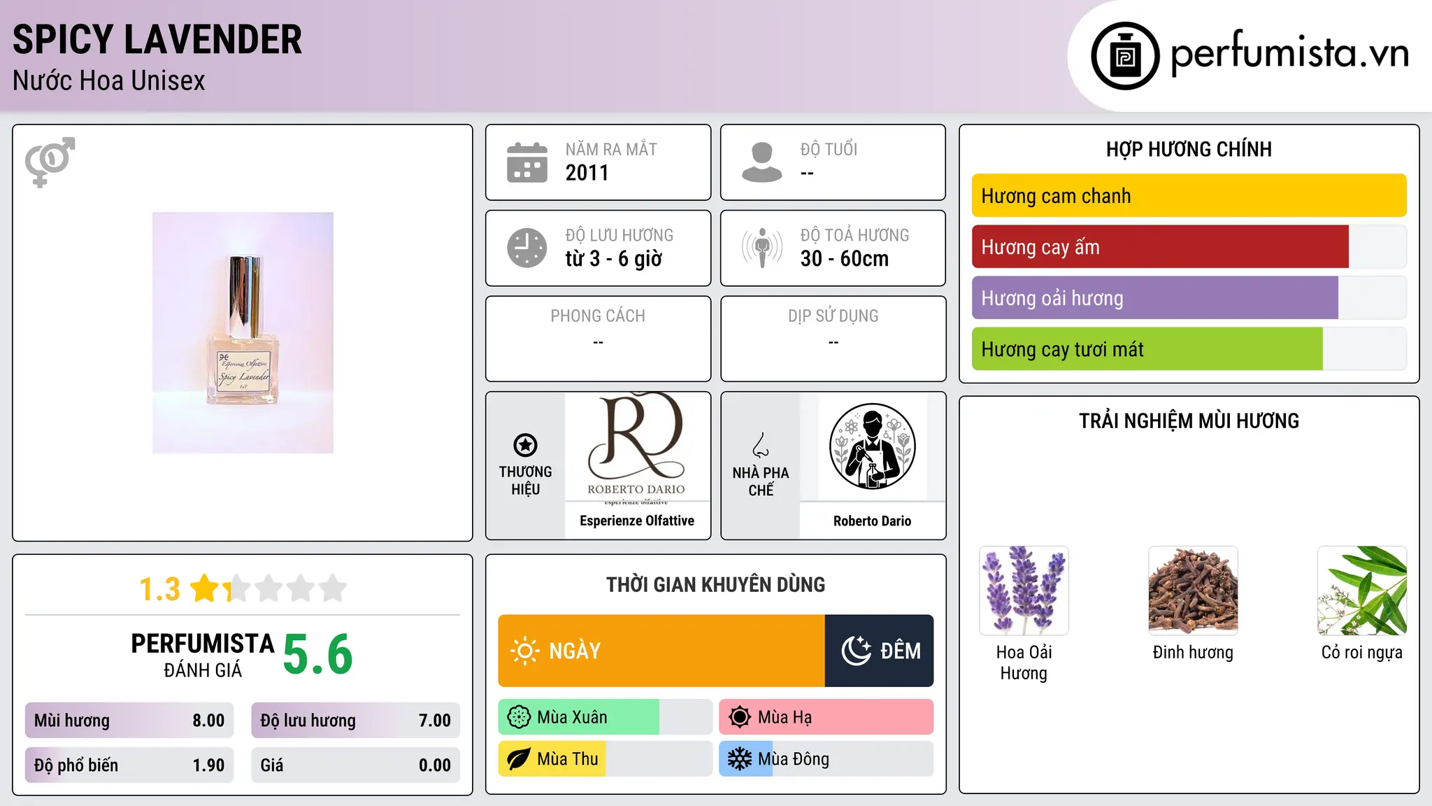The image size is (1432, 806).
Task: Open the Spicy Lavender bottle photo
Action: click(243, 333)
